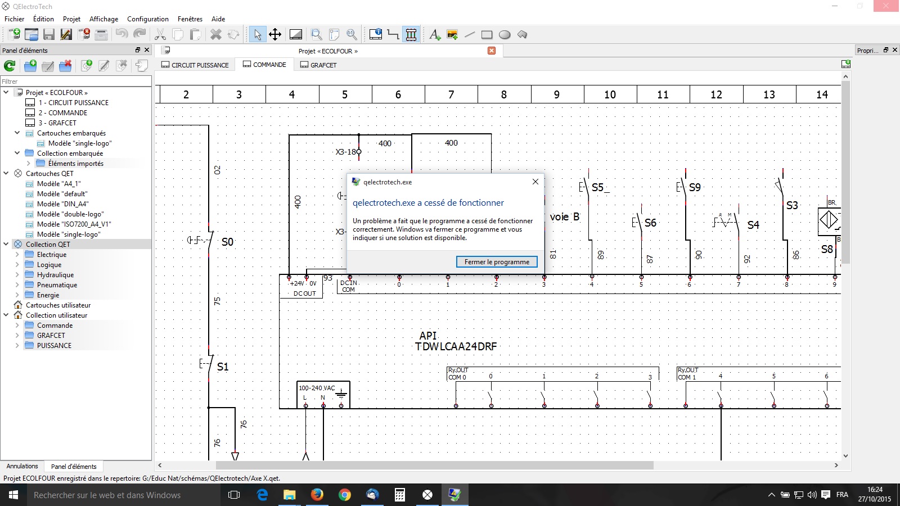This screenshot has height=506, width=900.
Task: Toggle view move mode with four-arrow icon
Action: pyautogui.click(x=275, y=34)
